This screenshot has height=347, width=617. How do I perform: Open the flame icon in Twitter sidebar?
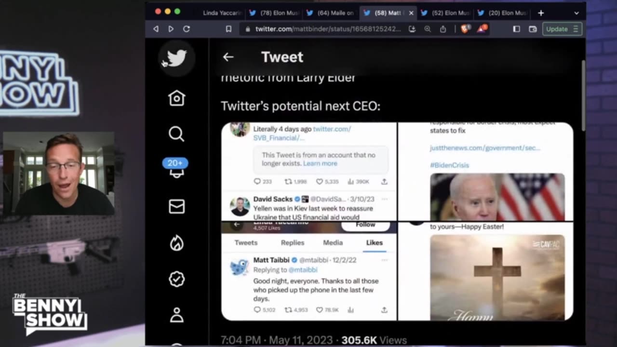(x=176, y=243)
